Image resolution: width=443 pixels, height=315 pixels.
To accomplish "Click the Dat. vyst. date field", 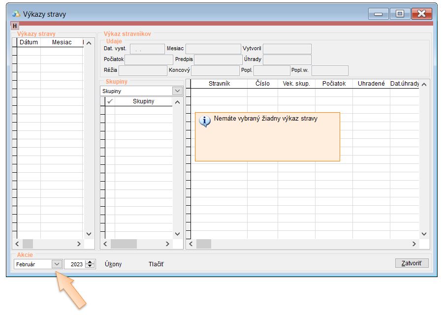I will (x=147, y=49).
